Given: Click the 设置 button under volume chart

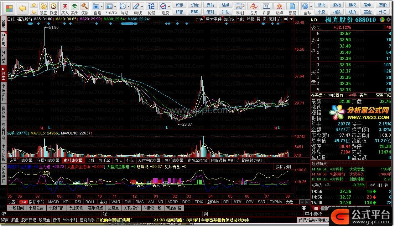Looking at the screenshot, I should pyautogui.click(x=13, y=160).
